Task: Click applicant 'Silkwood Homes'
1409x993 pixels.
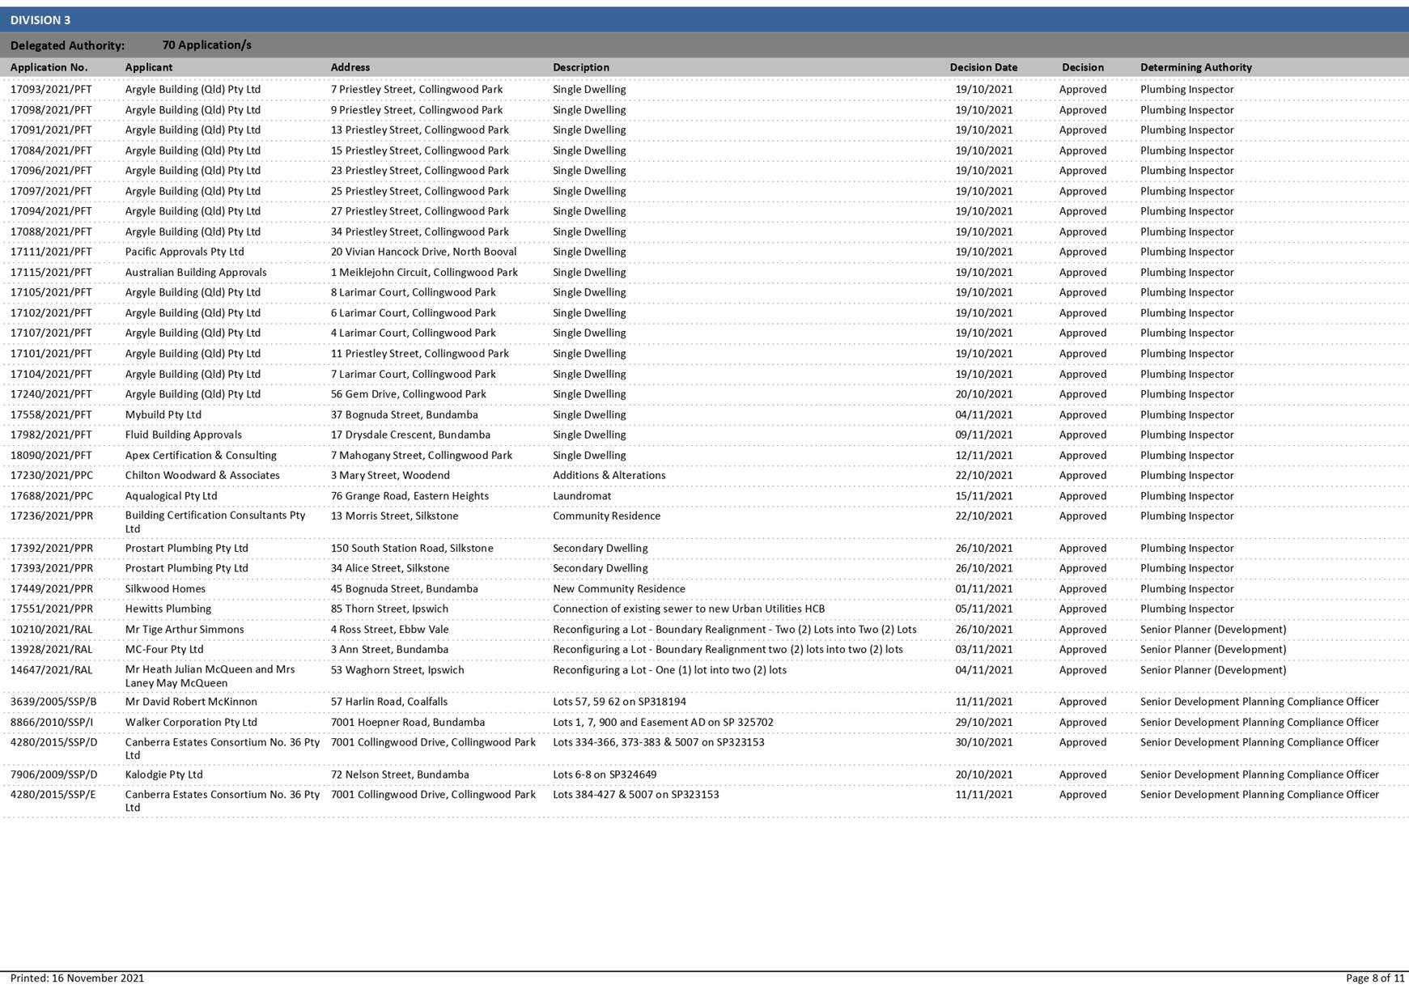Action: coord(165,589)
